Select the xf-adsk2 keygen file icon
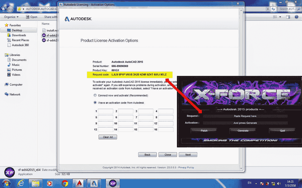This screenshot has height=188, width=302. coord(44,35)
